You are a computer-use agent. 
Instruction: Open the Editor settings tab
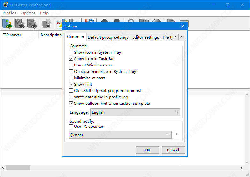point(145,37)
